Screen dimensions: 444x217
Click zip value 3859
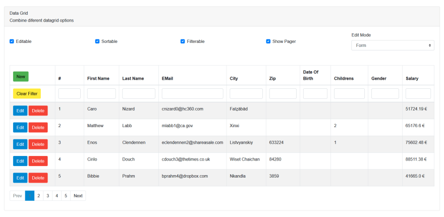point(274,176)
